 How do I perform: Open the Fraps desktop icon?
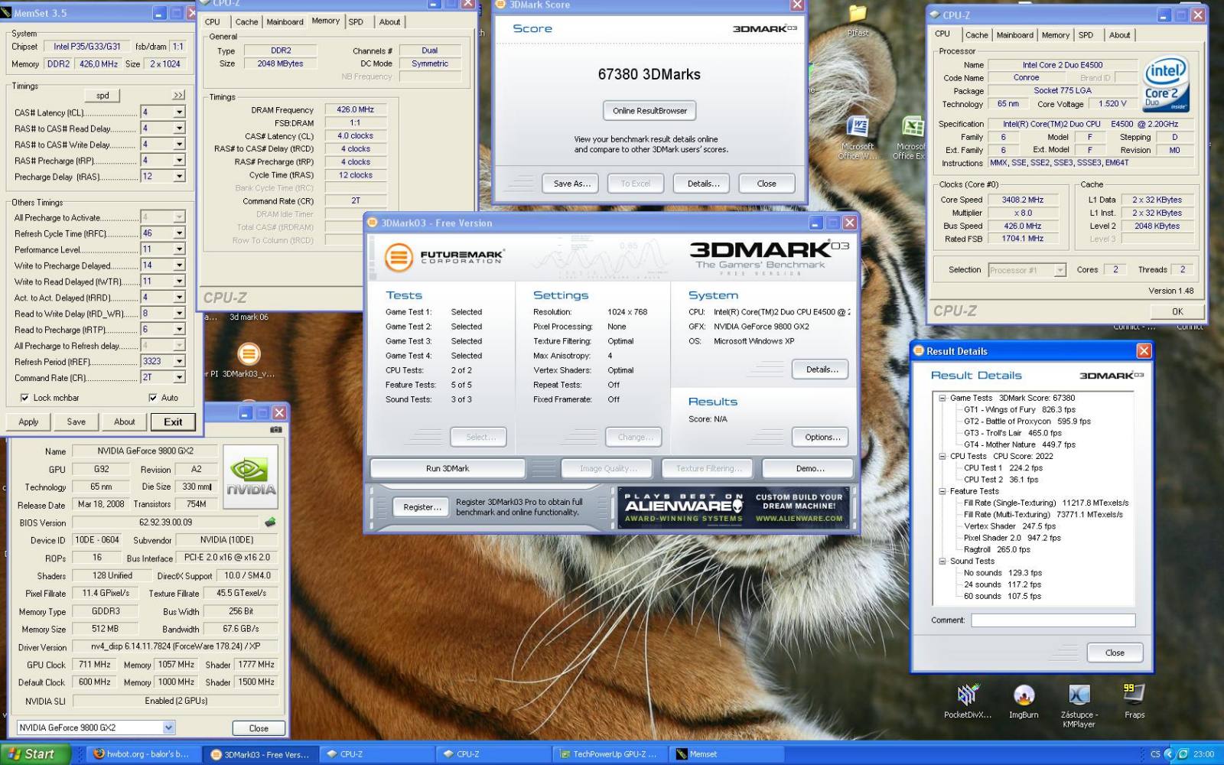pyautogui.click(x=1134, y=701)
